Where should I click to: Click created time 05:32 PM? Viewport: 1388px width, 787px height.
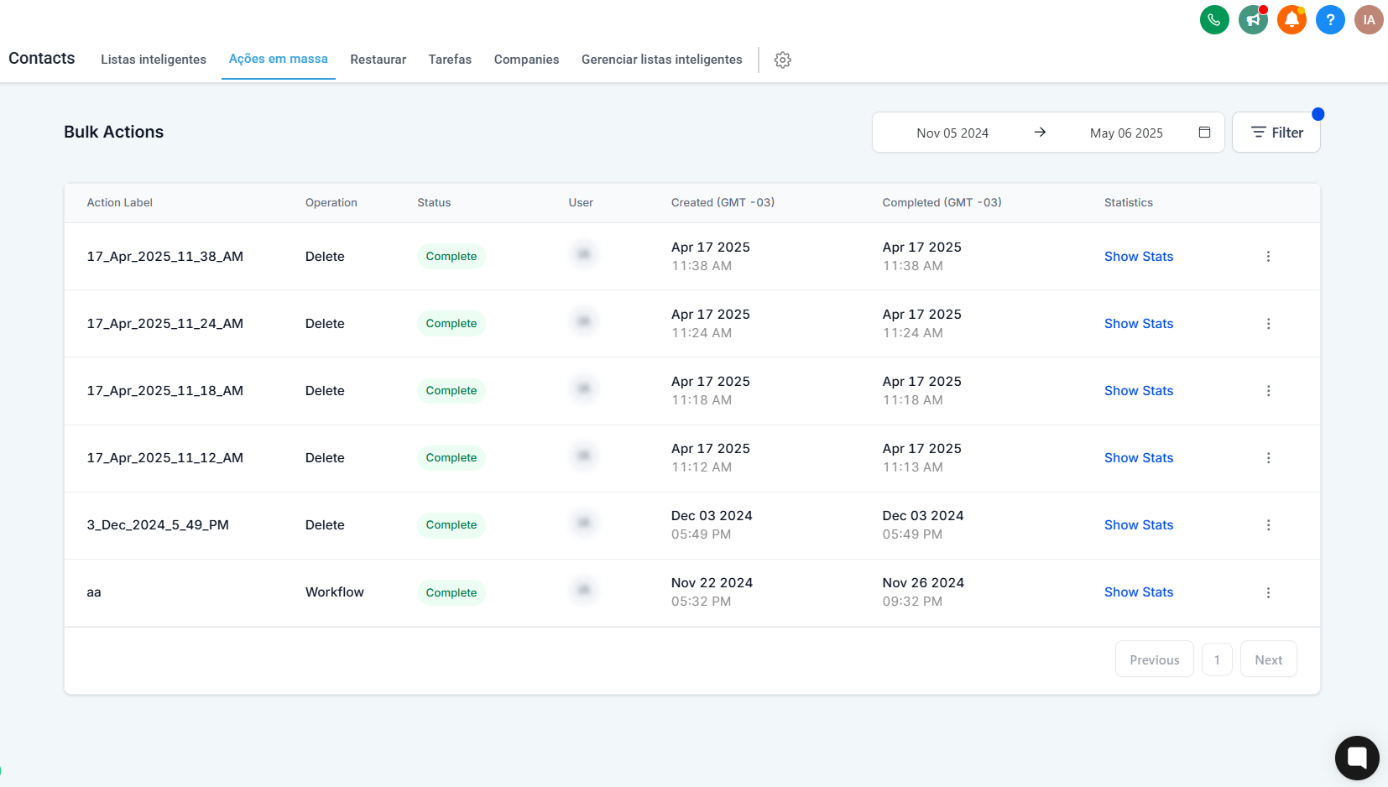701,602
